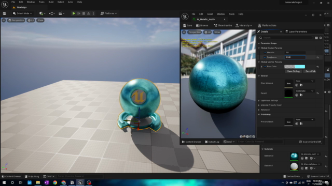The image size is (332, 186).
Task: Collapse the Global Scalar Parameters group
Action: 259,48
